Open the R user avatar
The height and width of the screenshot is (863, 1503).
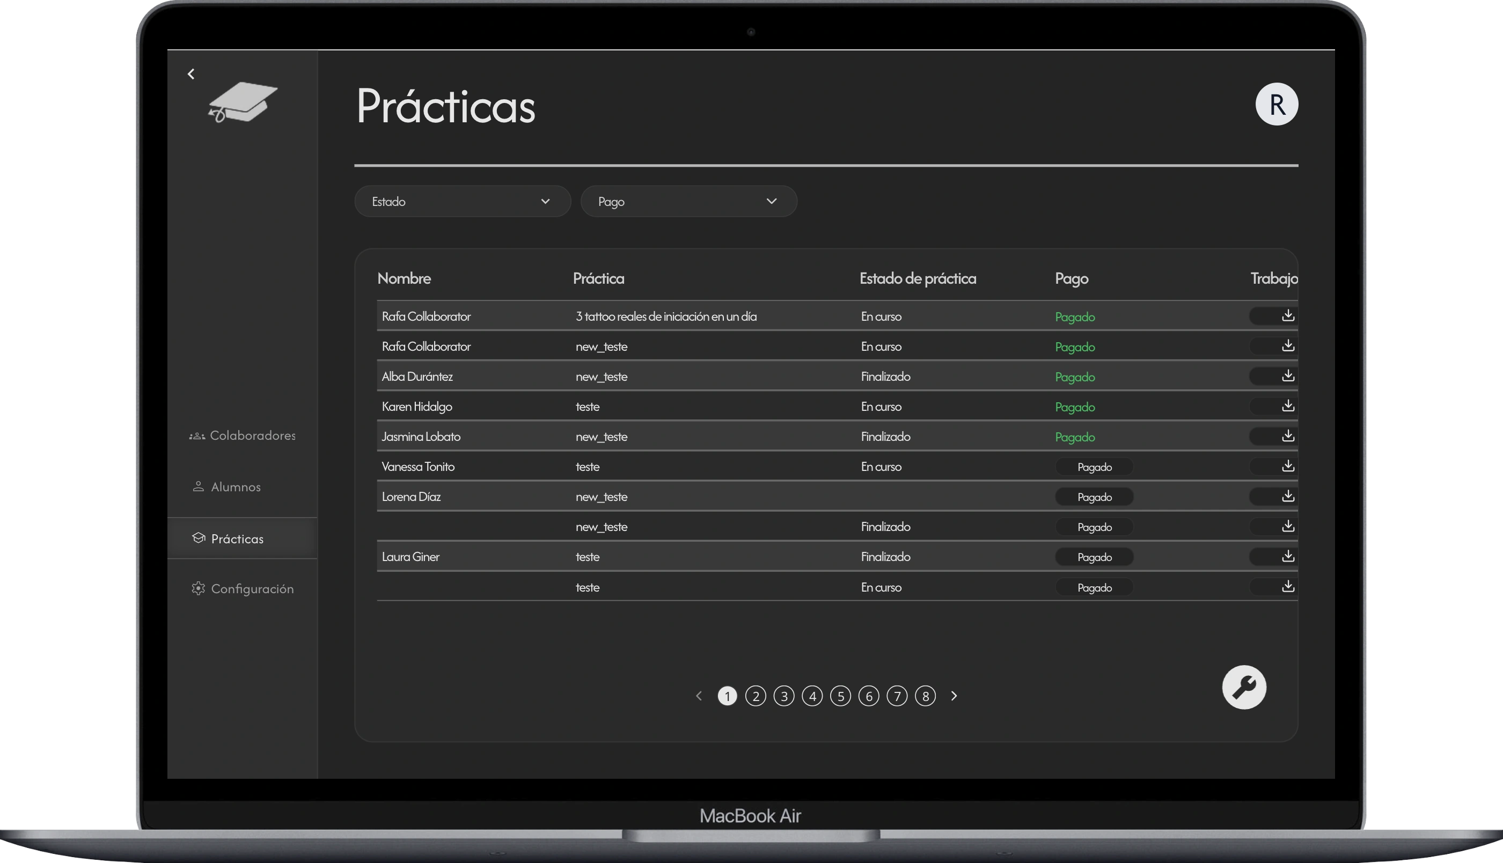point(1277,104)
